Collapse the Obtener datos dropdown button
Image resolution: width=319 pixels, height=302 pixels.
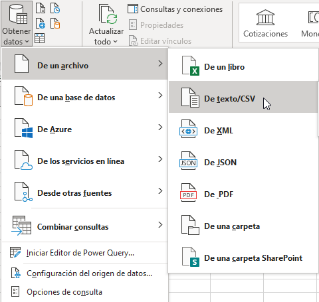[x=17, y=23]
